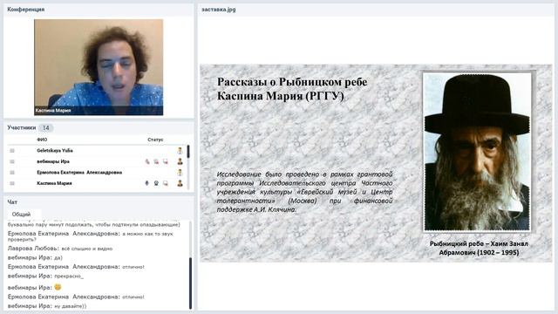Click the participants count badge 14

[46, 128]
